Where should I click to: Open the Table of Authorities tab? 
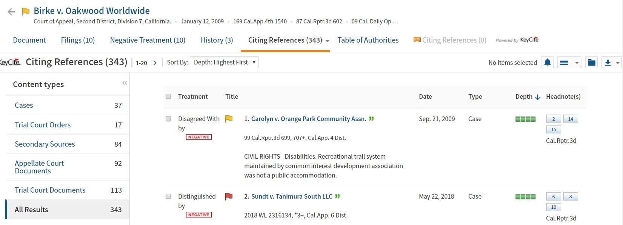[x=368, y=40]
